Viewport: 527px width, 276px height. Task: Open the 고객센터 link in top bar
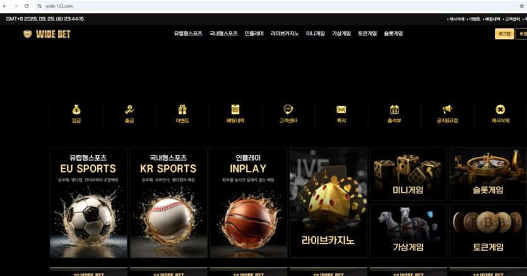pyautogui.click(x=511, y=19)
